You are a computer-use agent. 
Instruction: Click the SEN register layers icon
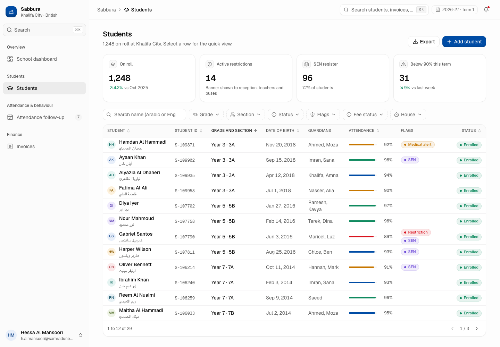point(307,64)
